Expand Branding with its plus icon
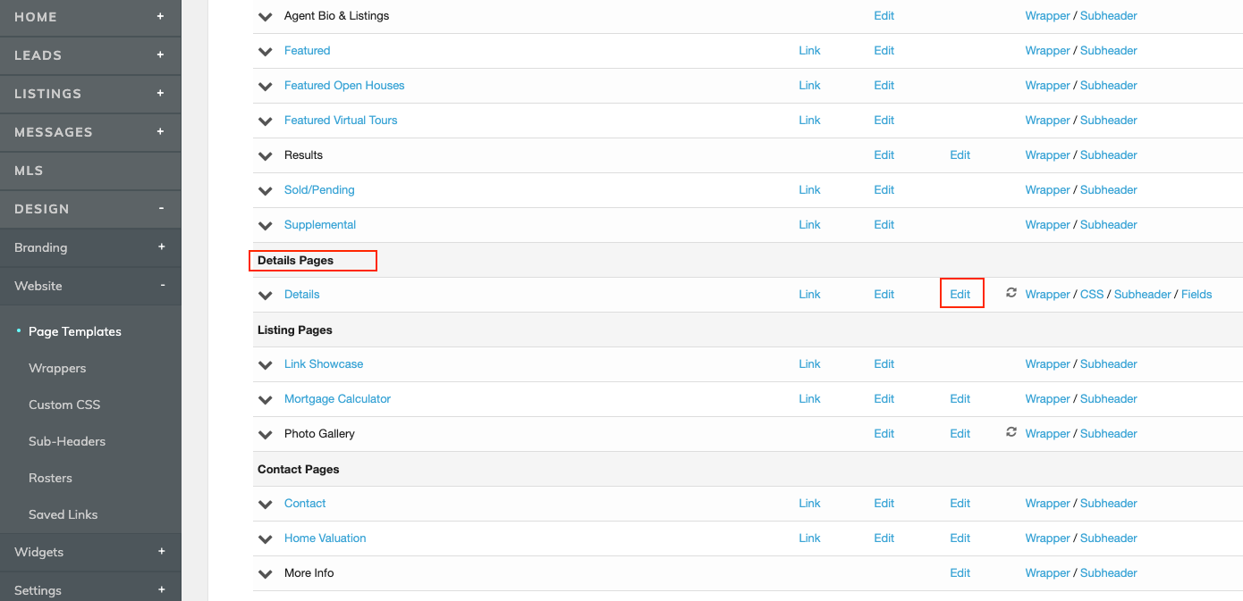This screenshot has height=601, width=1243. pyautogui.click(x=161, y=246)
